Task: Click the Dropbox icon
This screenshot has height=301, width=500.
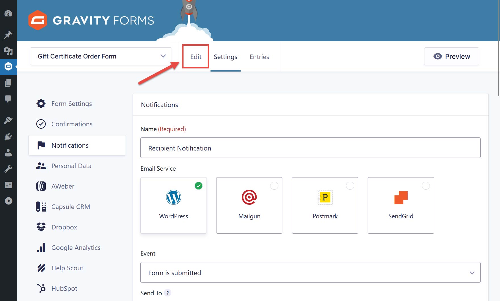Action: tap(41, 227)
